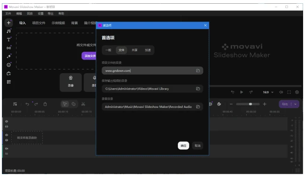This screenshot has width=305, height=176.
Task: Open the 16:9 aspect ratio dropdown
Action: pos(268,92)
